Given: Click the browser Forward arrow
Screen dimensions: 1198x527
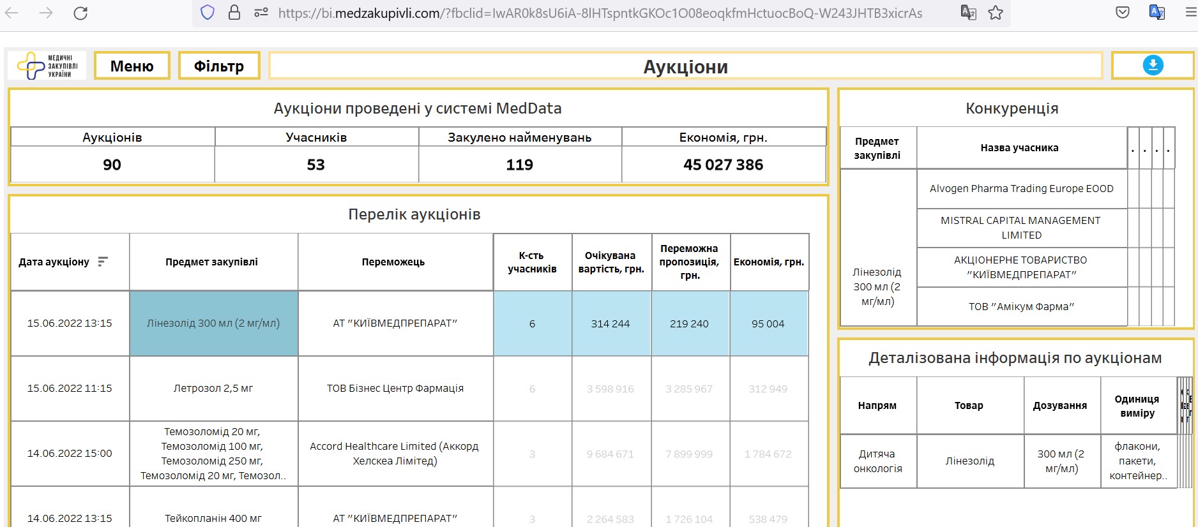Looking at the screenshot, I should coord(46,13).
